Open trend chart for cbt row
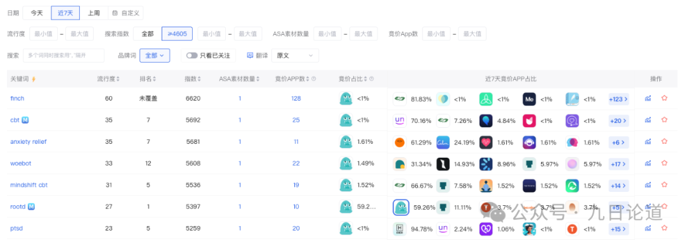Image resolution: width=685 pixels, height=240 pixels. pyautogui.click(x=648, y=120)
